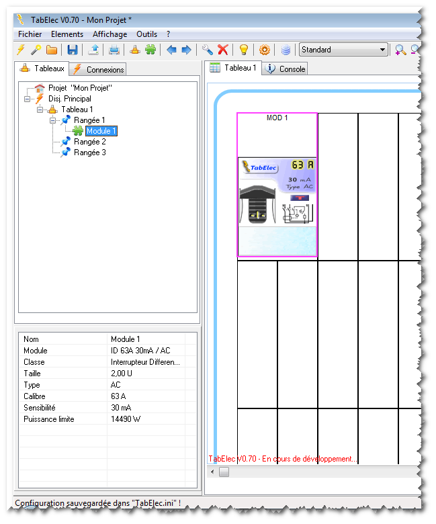Click the horizontal scrollbar left arrow
The width and height of the screenshot is (436, 524).
pos(212,472)
